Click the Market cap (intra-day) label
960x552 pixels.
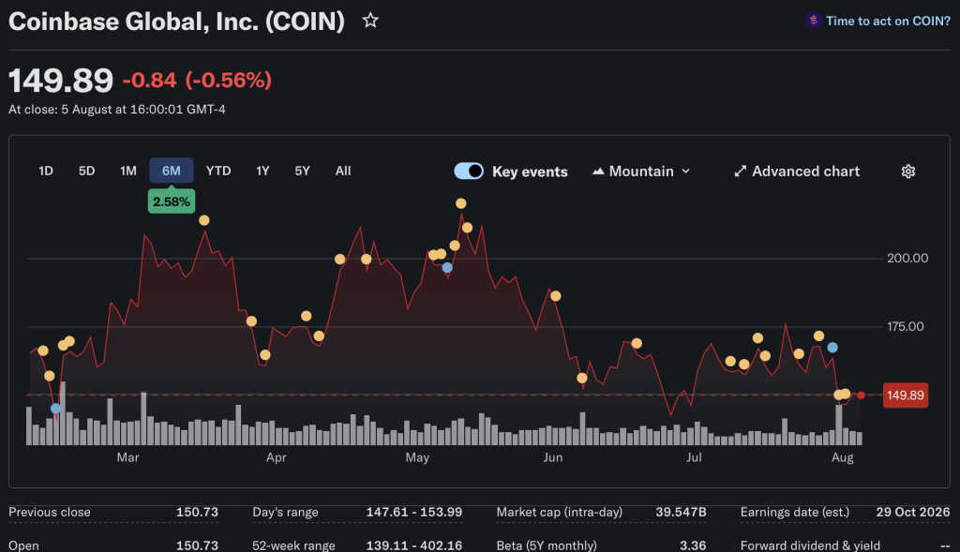click(560, 513)
